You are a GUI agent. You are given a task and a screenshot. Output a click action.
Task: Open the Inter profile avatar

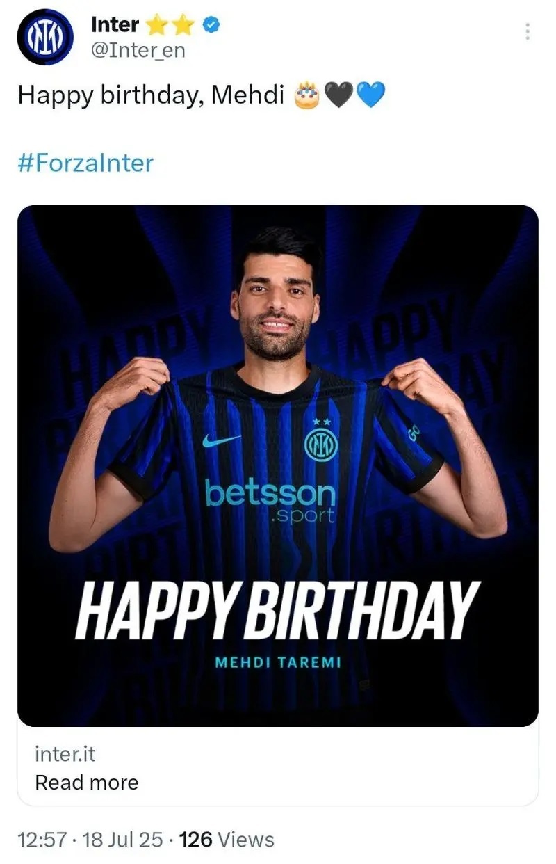pyautogui.click(x=44, y=38)
